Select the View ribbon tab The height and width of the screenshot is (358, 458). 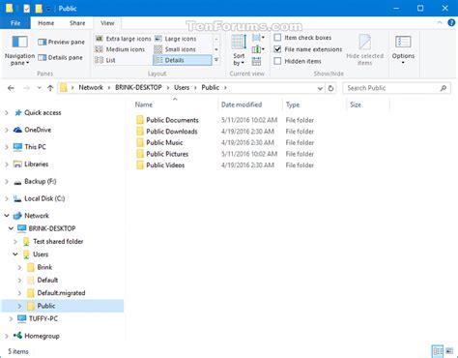(x=107, y=23)
